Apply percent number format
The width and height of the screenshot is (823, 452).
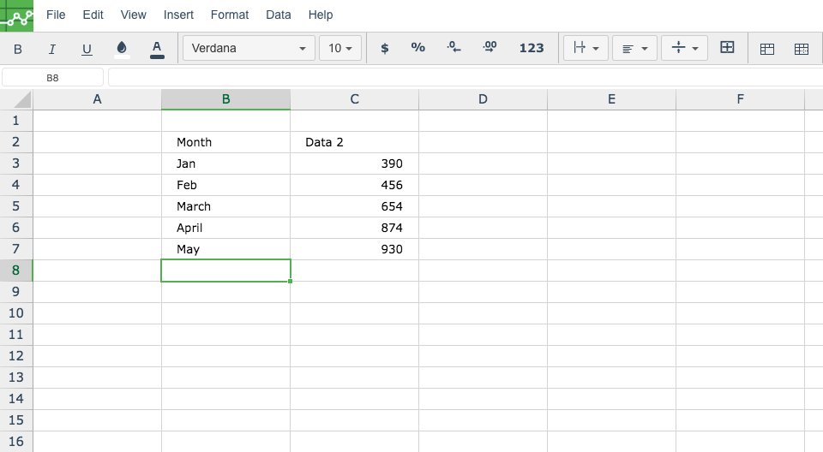tap(418, 48)
